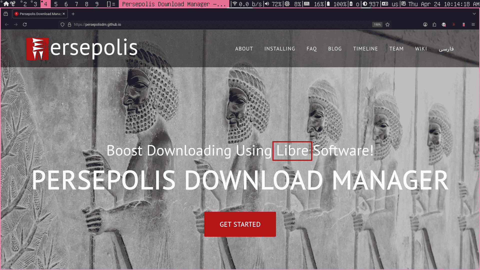Open the FAQ link

click(311, 49)
